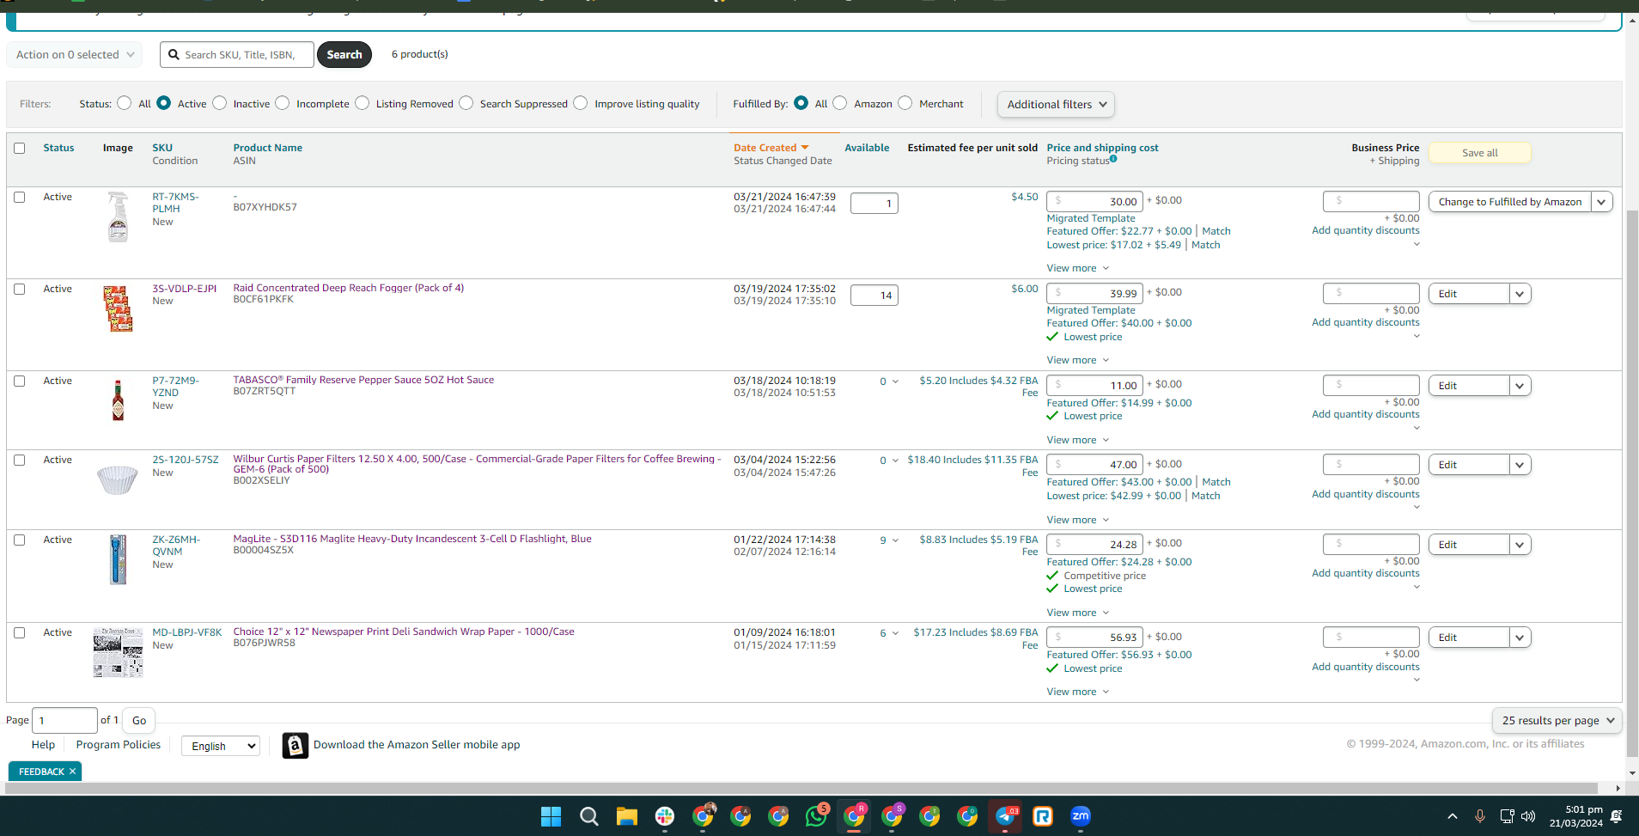Viewport: 1639px width, 836px height.
Task: Sort by Price and shipping cost header
Action: click(x=1102, y=148)
